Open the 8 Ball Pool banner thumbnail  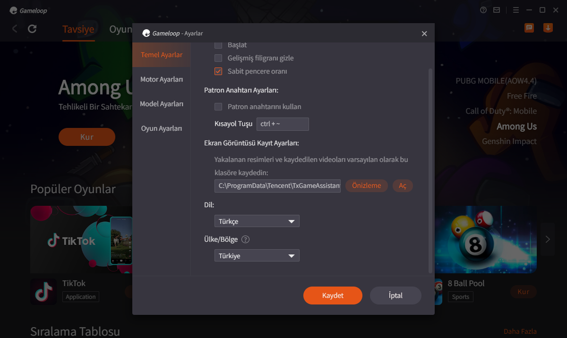click(x=486, y=239)
